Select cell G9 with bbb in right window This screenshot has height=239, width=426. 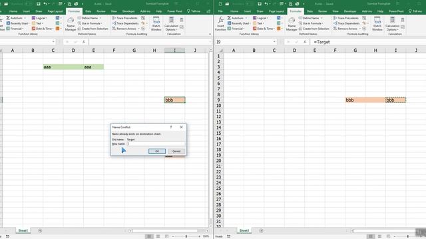tap(355, 100)
